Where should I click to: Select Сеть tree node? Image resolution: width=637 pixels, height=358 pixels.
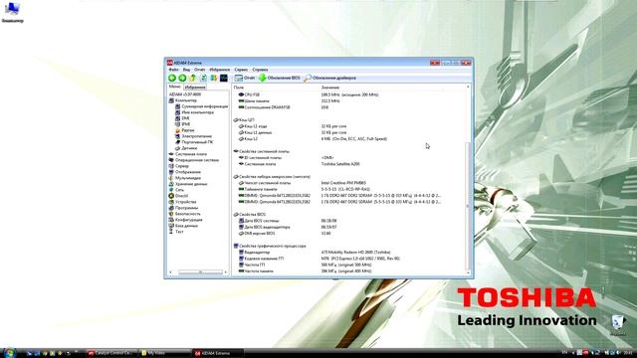coord(176,190)
